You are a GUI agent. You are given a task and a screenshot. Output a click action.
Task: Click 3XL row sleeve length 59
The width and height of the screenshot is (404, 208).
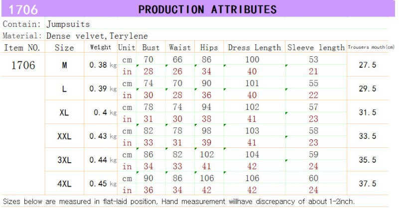(313, 154)
